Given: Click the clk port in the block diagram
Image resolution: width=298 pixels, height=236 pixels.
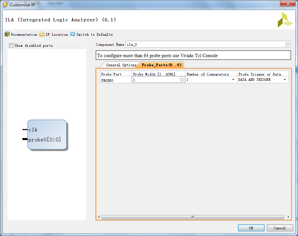Looking at the screenshot, I should tap(33, 130).
